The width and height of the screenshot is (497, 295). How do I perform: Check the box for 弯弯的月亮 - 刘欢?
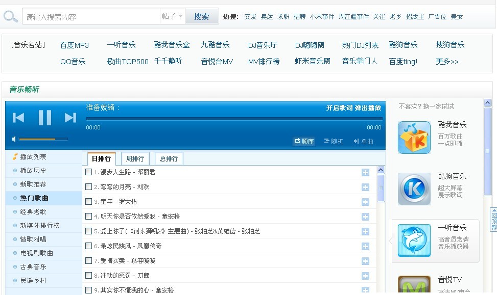[89, 187]
